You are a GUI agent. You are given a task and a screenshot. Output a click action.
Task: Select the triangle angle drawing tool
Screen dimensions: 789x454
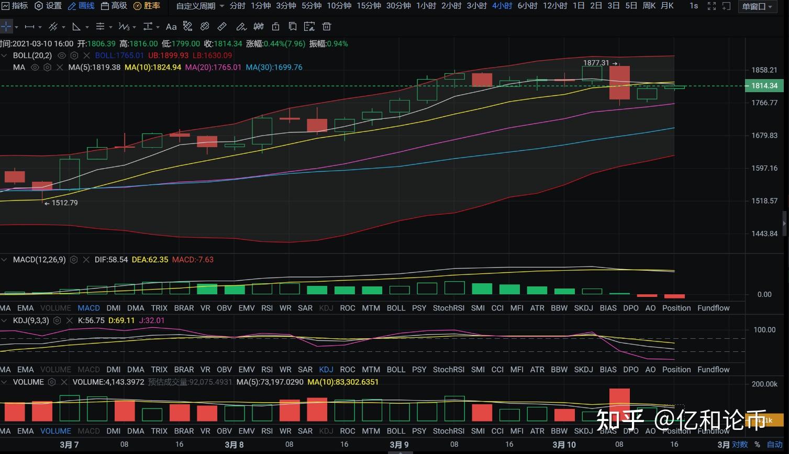click(76, 26)
